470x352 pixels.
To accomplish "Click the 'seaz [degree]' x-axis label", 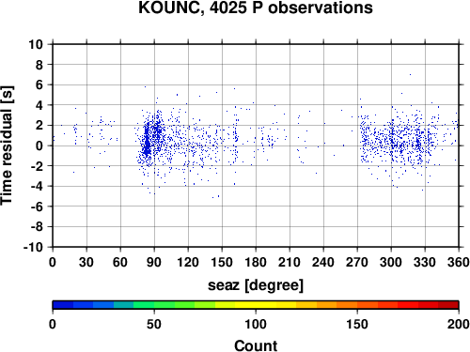I will tap(256, 285).
